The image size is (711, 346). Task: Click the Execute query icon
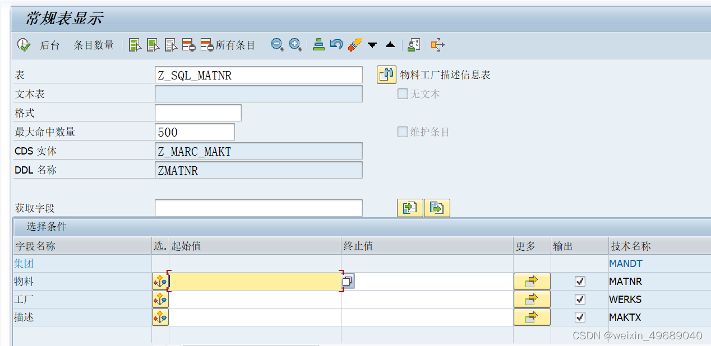coord(23,45)
